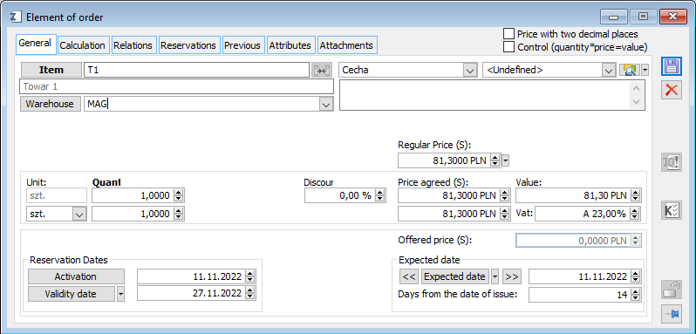This screenshot has height=334, width=696.
Task: Adjust the Discount percent spinner
Action: [380, 195]
